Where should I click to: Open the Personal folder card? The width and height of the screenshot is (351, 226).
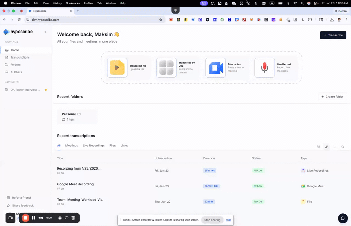(77, 116)
